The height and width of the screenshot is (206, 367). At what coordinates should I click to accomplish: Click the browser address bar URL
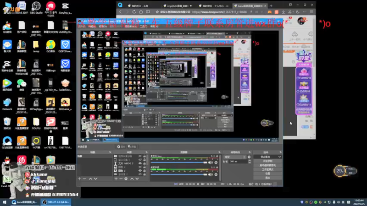[219, 12]
